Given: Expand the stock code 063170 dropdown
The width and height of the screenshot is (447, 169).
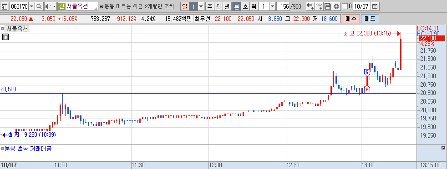Looking at the screenshot, I should 32,6.
